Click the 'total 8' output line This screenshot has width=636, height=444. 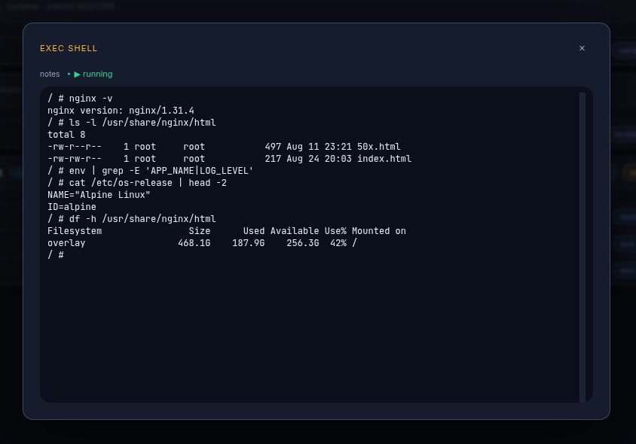point(66,135)
